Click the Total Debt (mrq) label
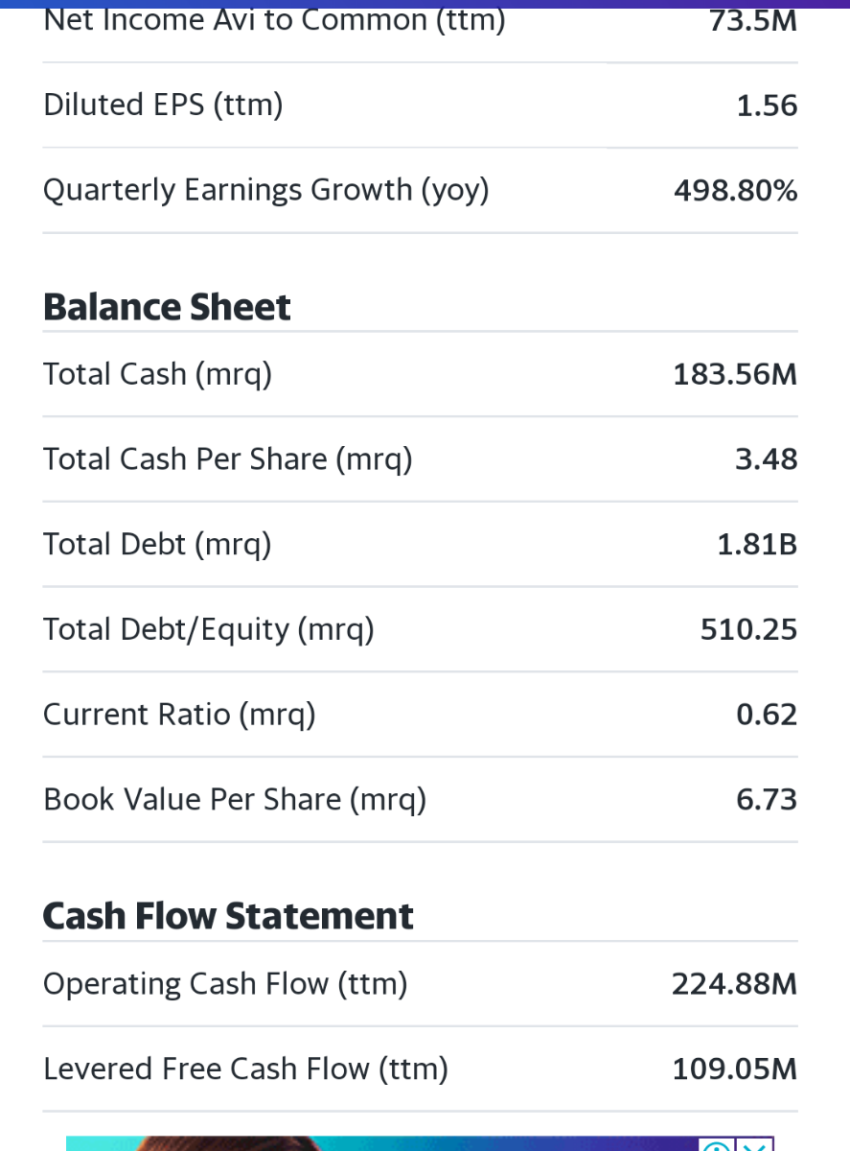Image resolution: width=850 pixels, height=1151 pixels. coord(157,545)
